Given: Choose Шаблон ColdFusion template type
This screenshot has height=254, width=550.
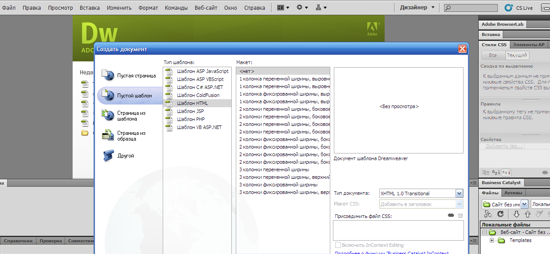Looking at the screenshot, I should [197, 95].
